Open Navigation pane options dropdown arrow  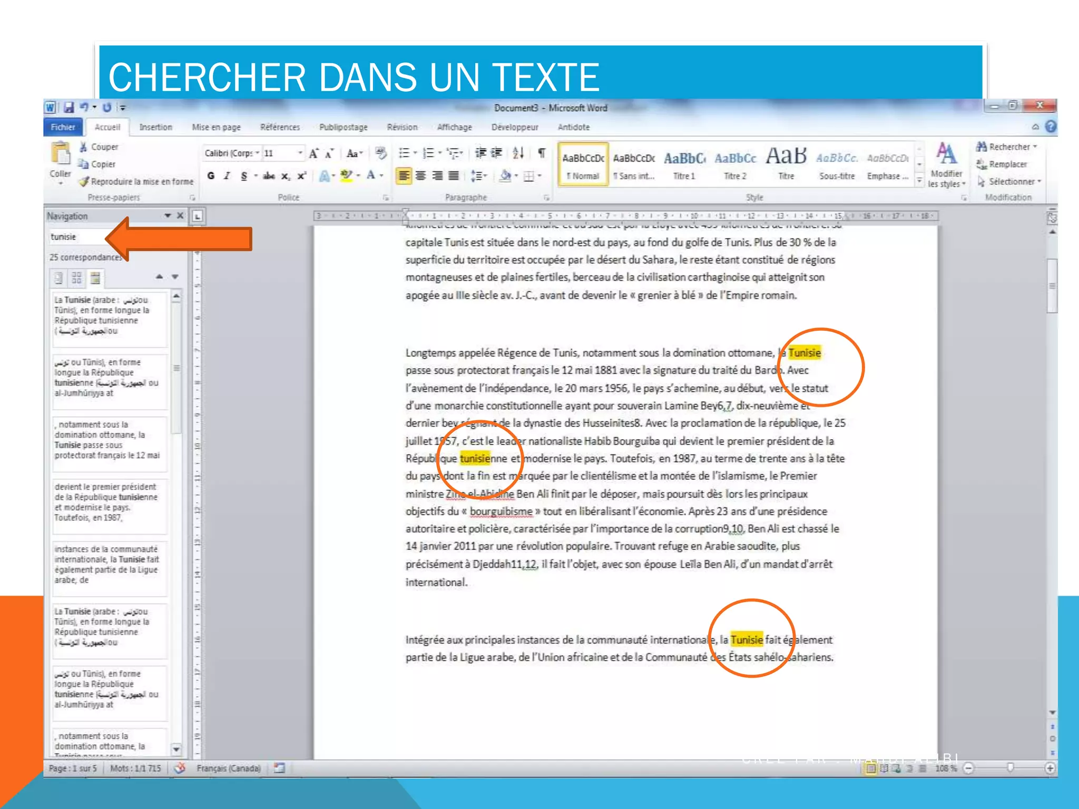pos(168,215)
